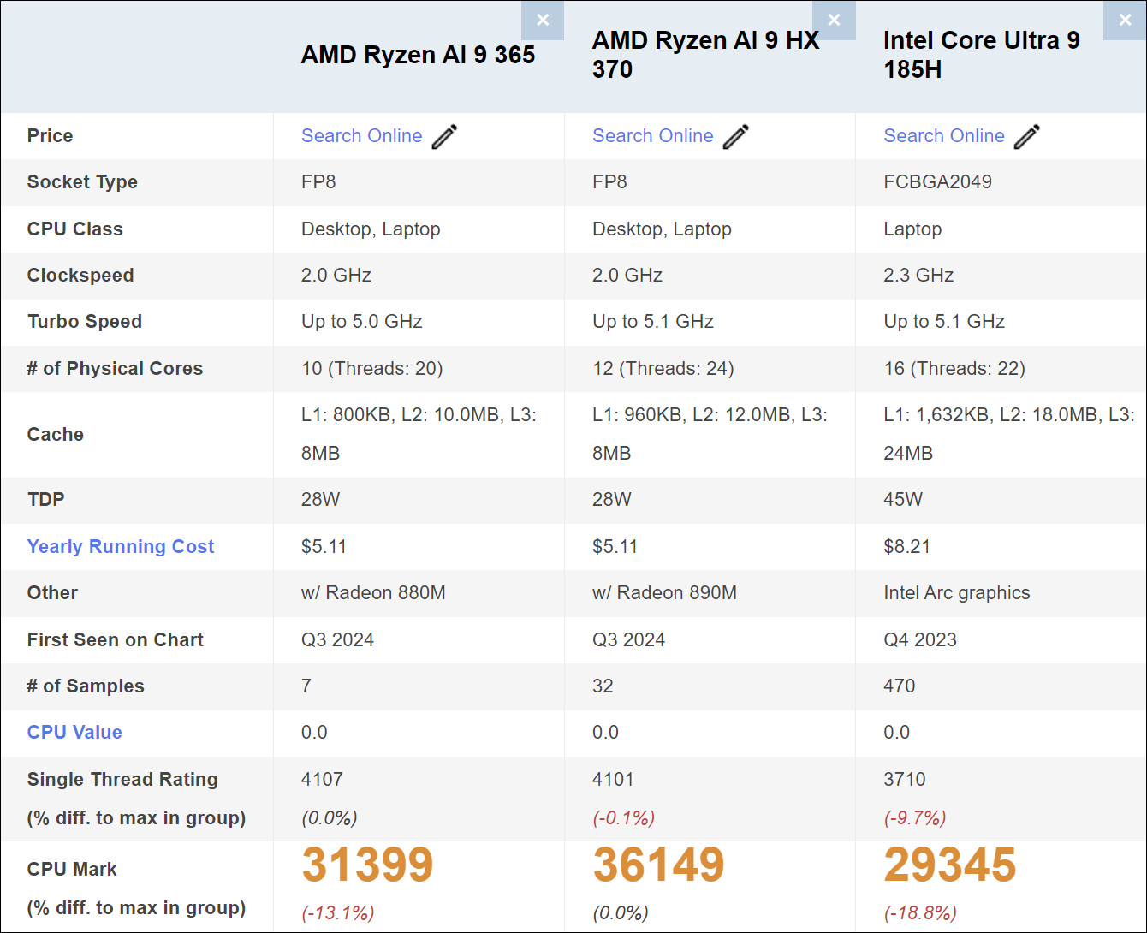Click the (-9.7%) single thread difference

point(914,817)
